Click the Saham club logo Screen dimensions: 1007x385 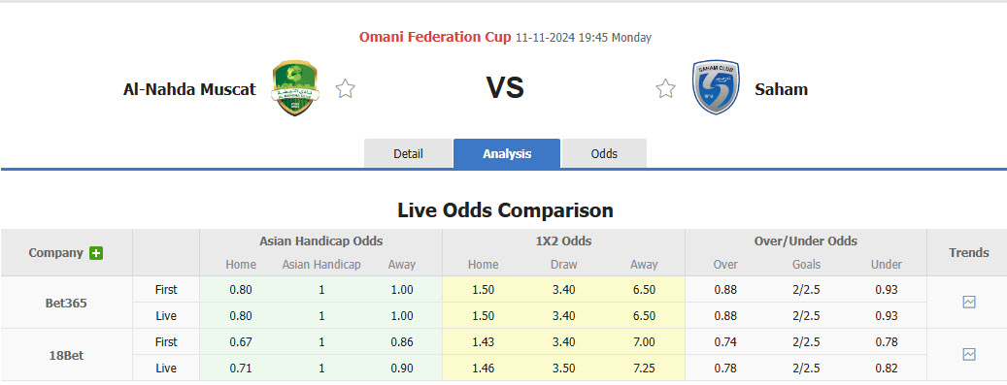pos(716,88)
